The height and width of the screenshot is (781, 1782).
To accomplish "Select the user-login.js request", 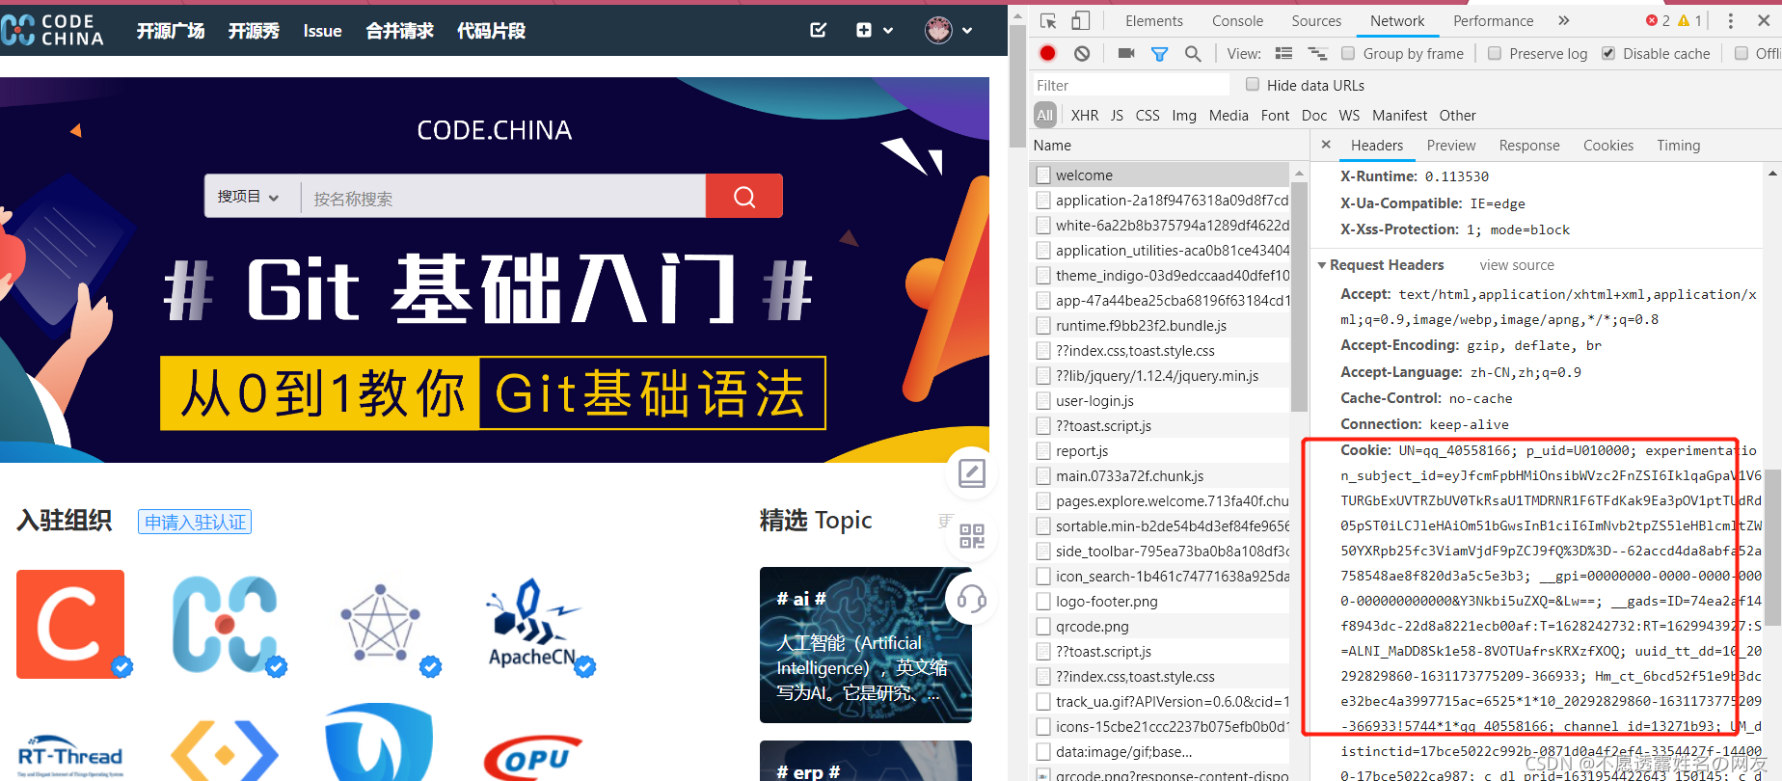I will (x=1161, y=401).
